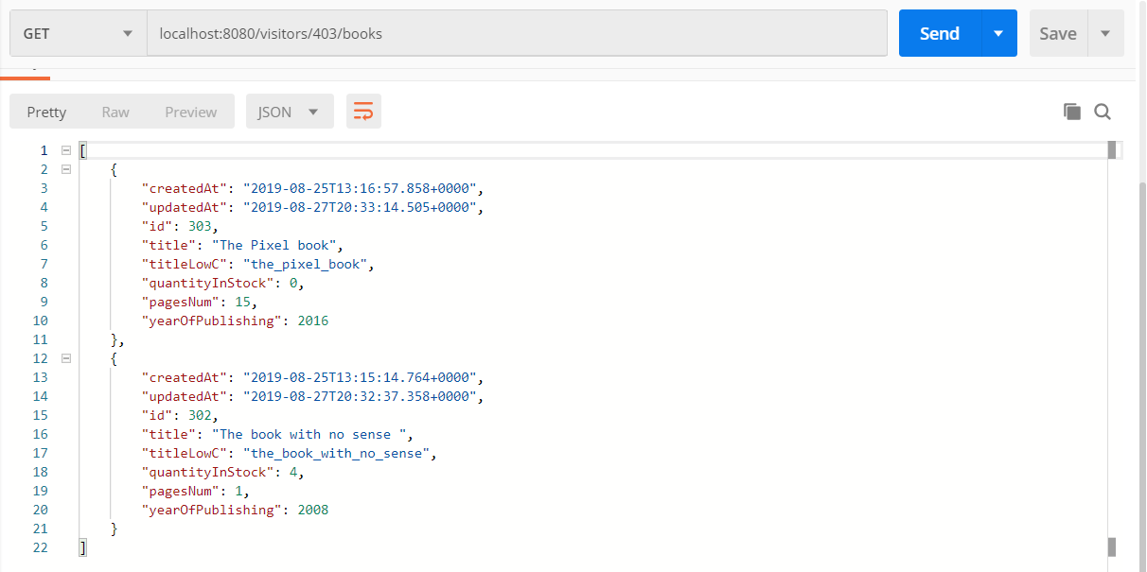Click the id value 303
Screen dimensions: 1147x572
tap(200, 226)
